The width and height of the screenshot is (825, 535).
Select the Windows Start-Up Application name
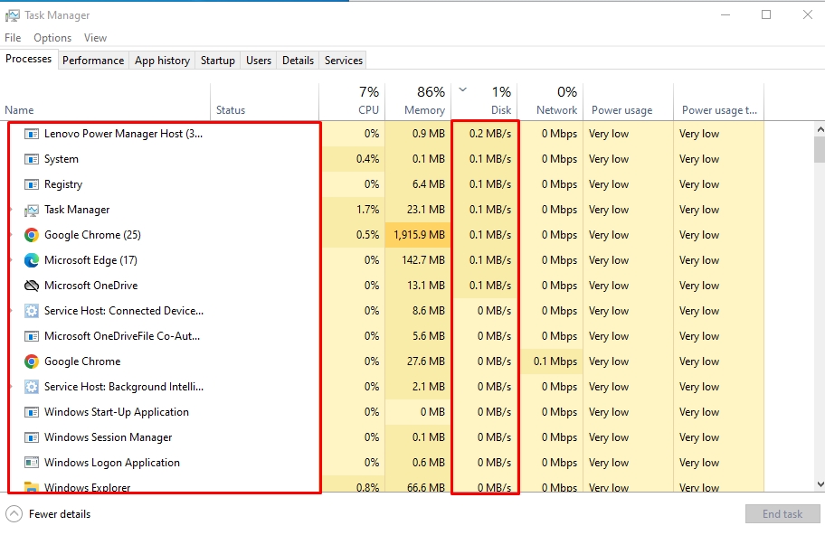(117, 412)
